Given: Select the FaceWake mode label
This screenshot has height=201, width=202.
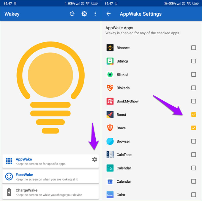Looking at the screenshot, I should click(24, 175).
